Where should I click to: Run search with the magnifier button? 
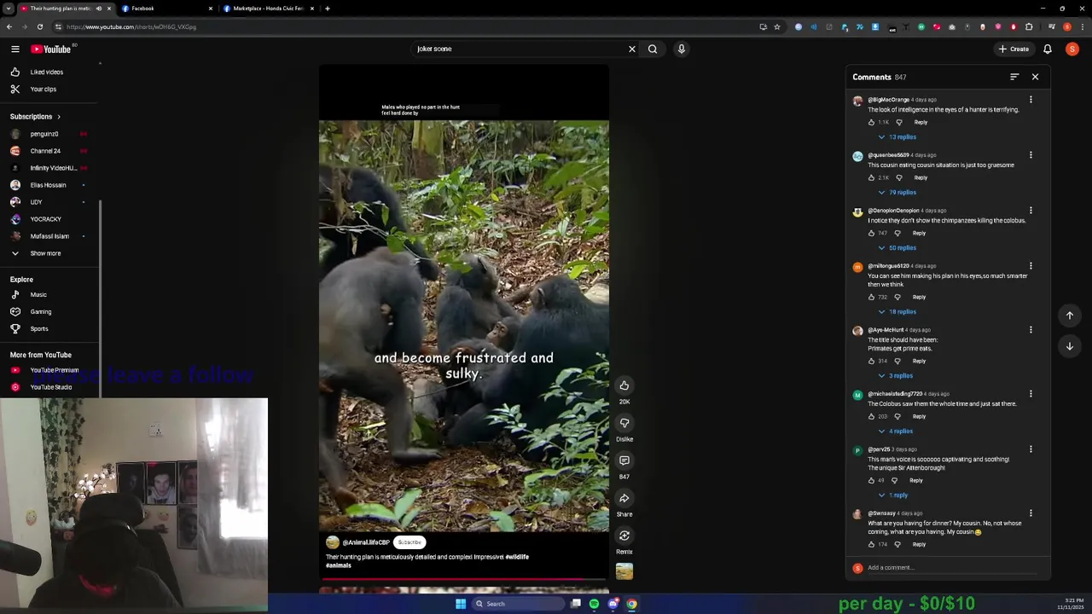653,49
